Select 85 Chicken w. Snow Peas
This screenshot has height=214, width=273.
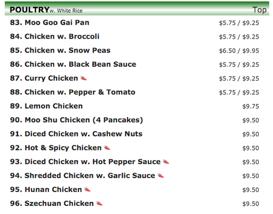click(60, 50)
